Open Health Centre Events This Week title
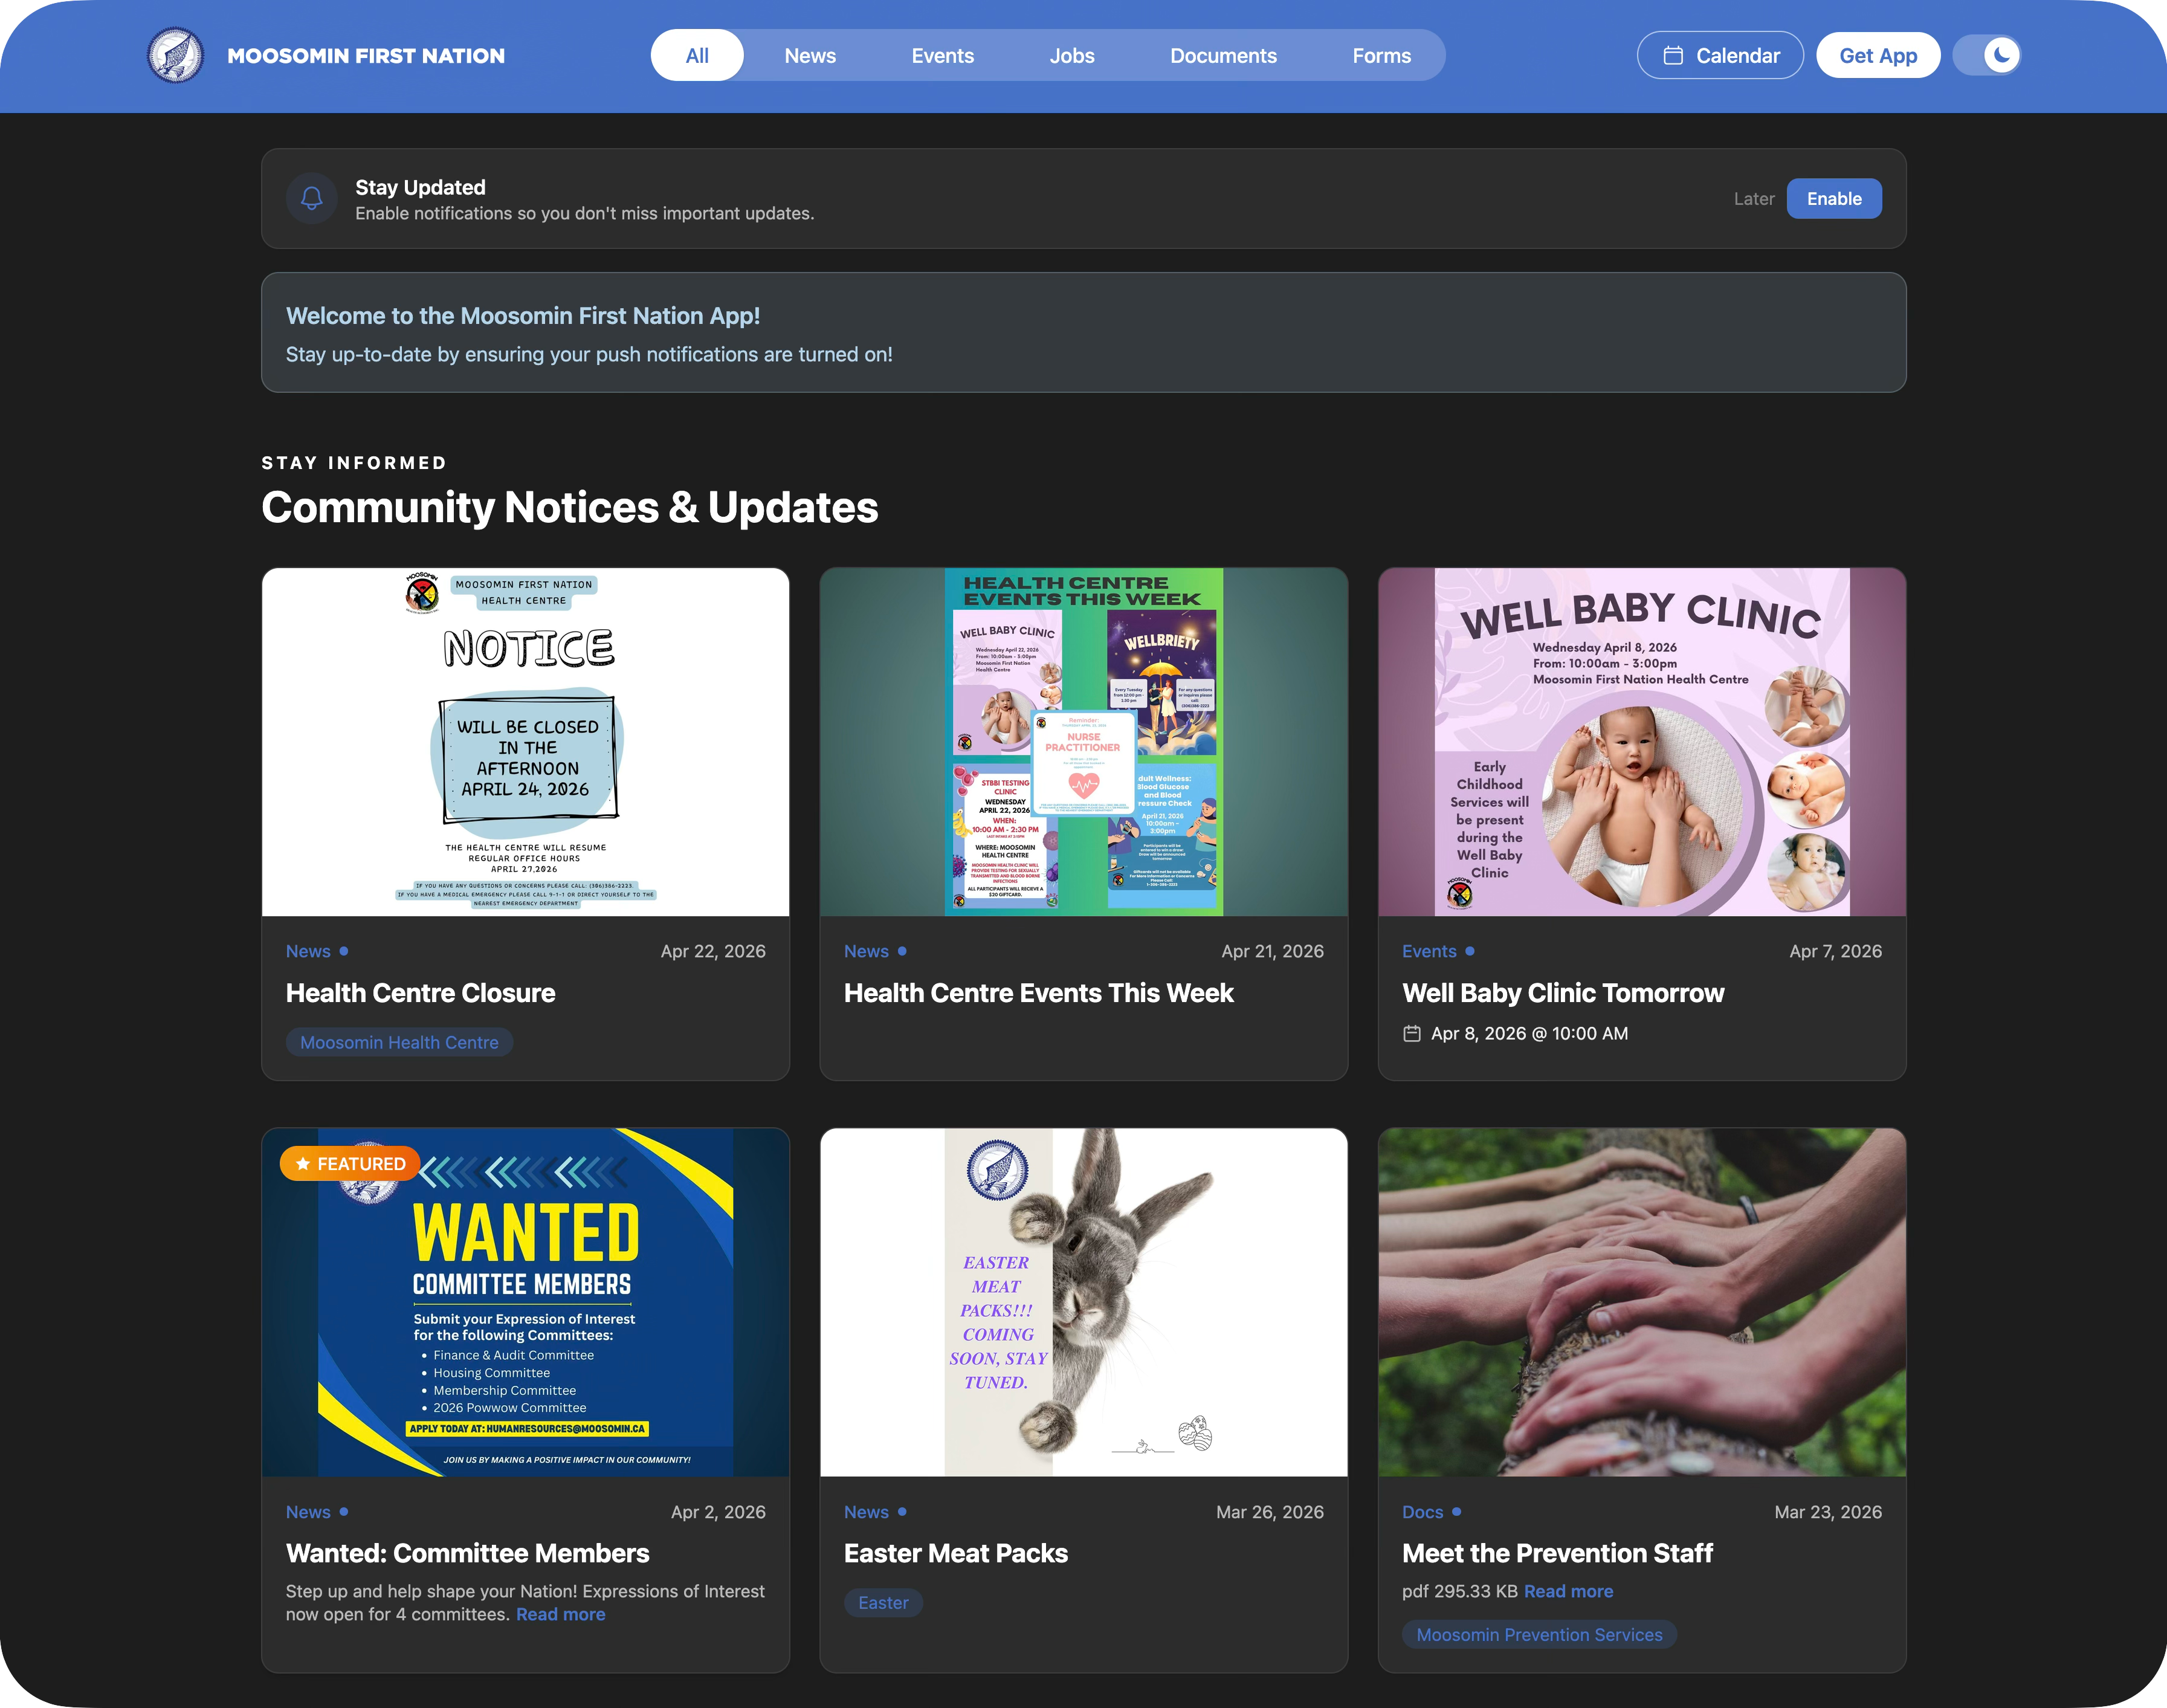Screen dimensions: 2167x1708 click(1038, 993)
